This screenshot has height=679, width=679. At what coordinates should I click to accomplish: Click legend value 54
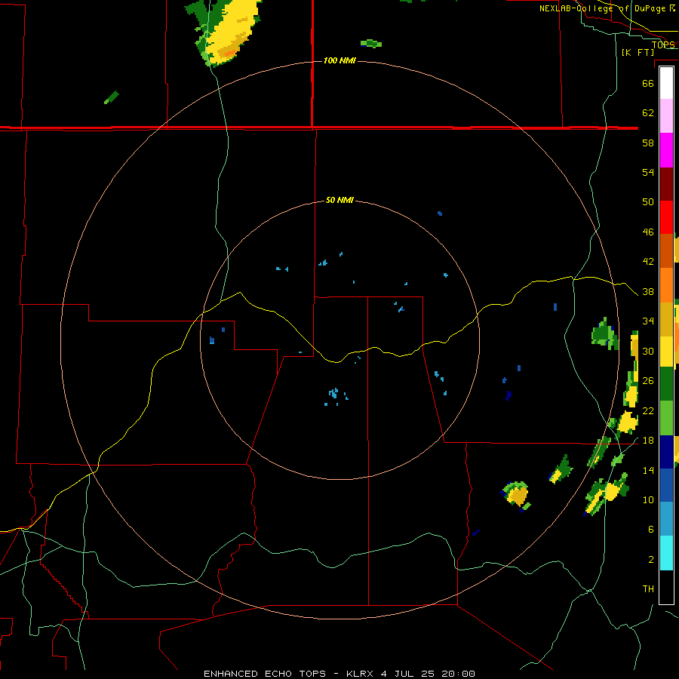[x=648, y=172]
